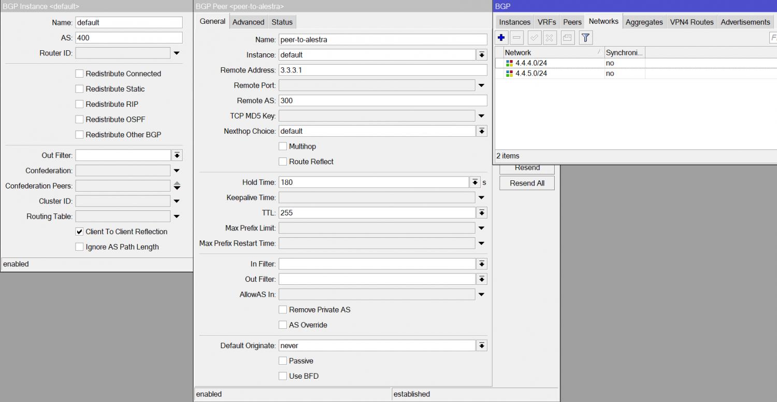The height and width of the screenshot is (402, 777).
Task: Switch to the Advanced tab of BGP Peer
Action: (x=248, y=22)
